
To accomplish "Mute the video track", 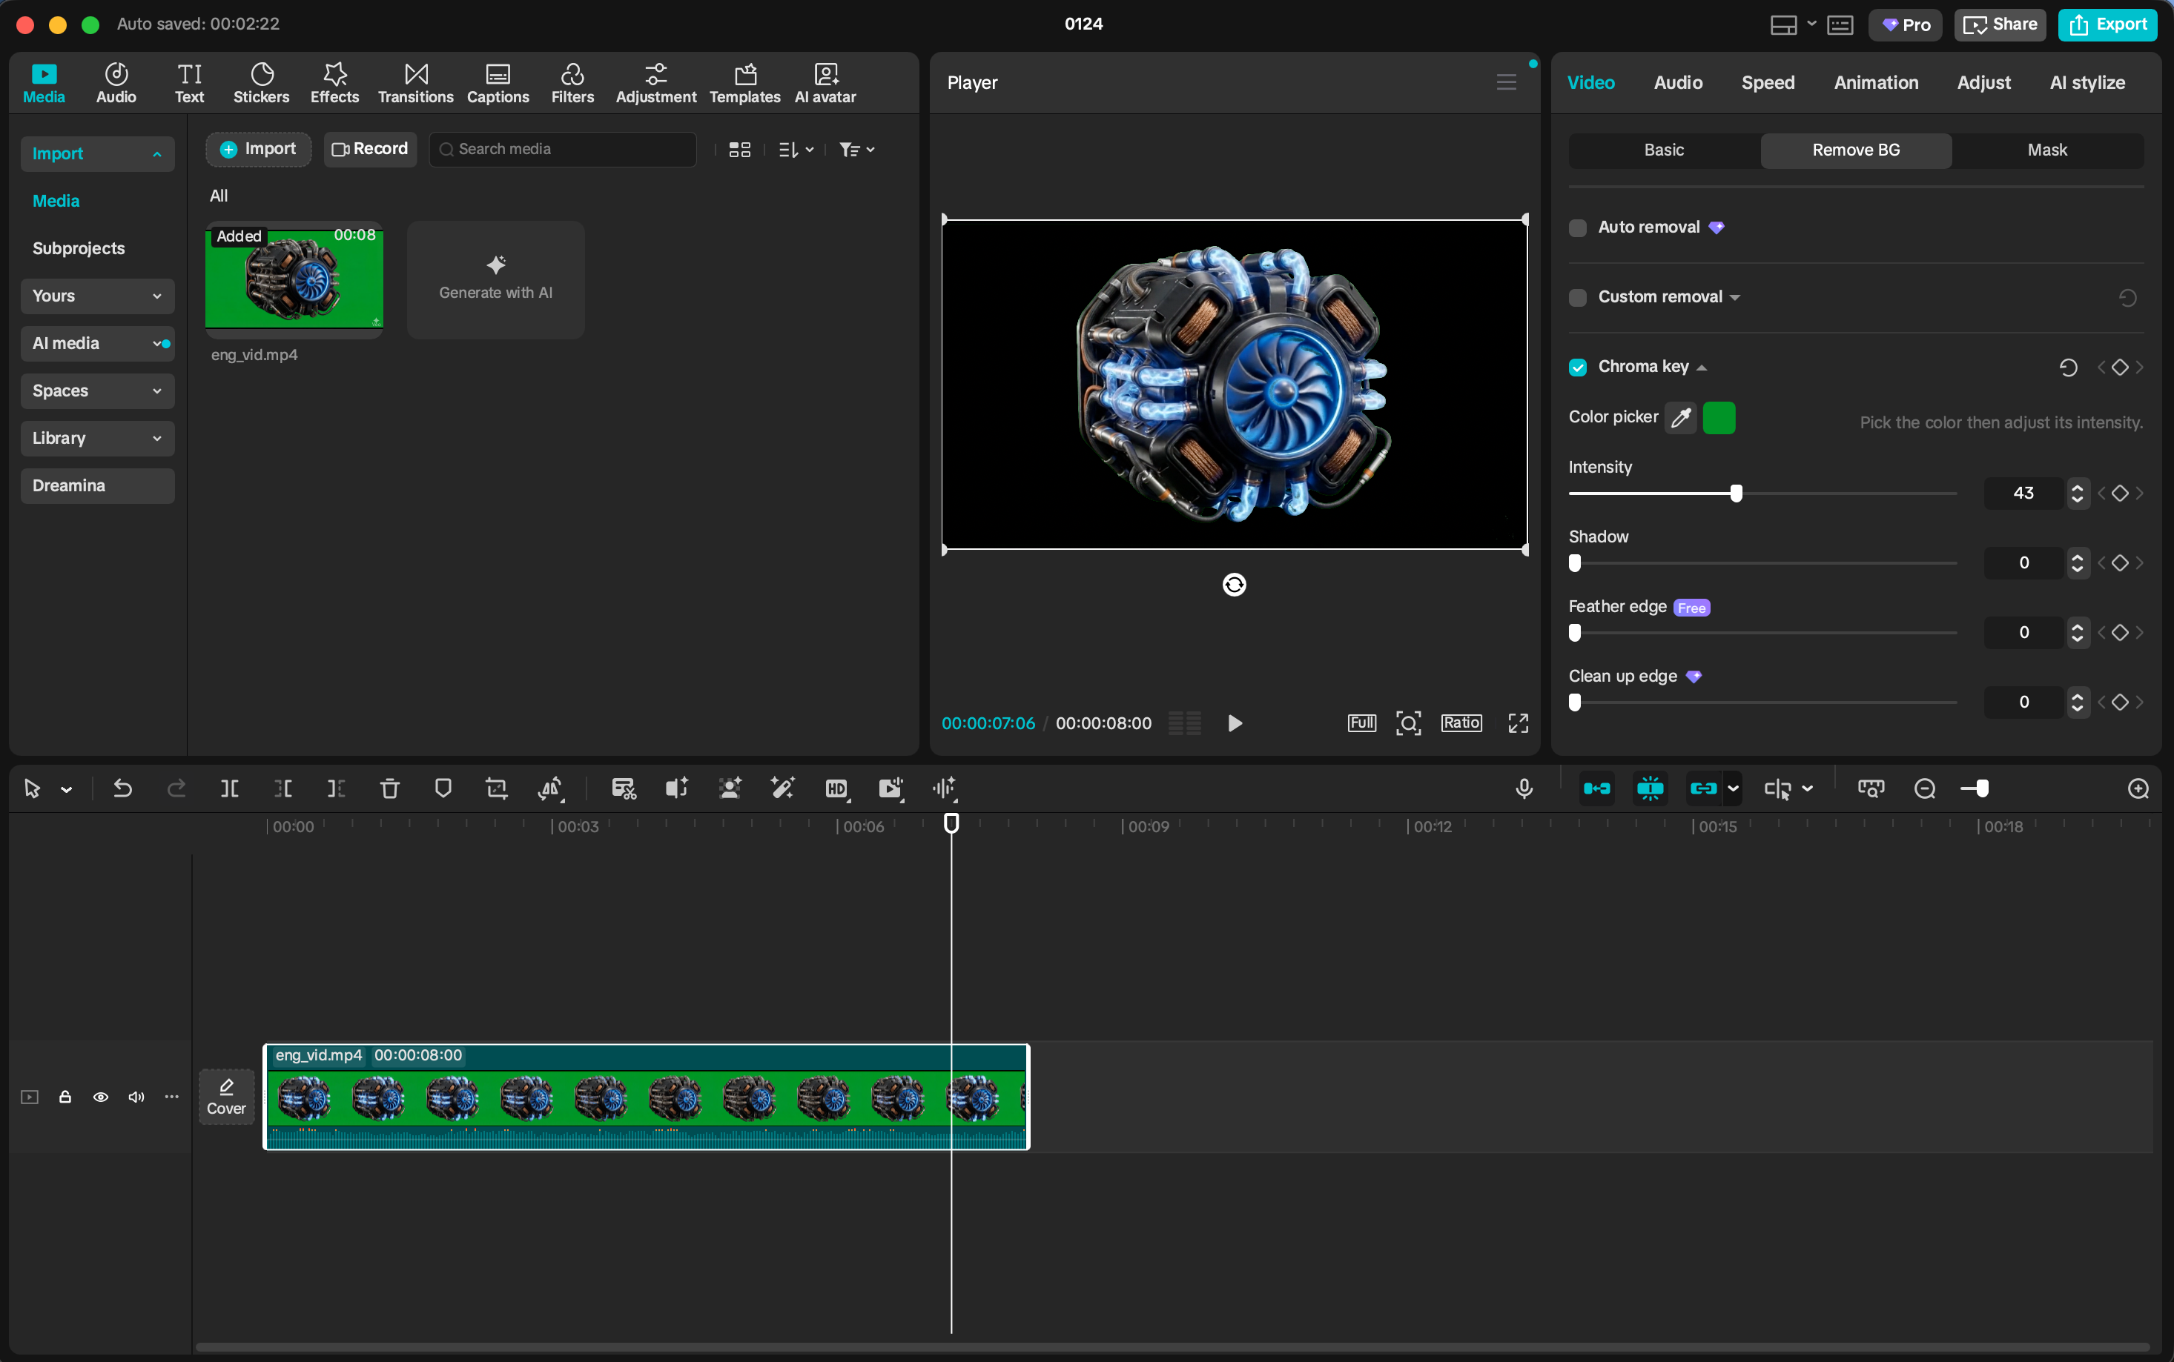I will click(x=135, y=1097).
